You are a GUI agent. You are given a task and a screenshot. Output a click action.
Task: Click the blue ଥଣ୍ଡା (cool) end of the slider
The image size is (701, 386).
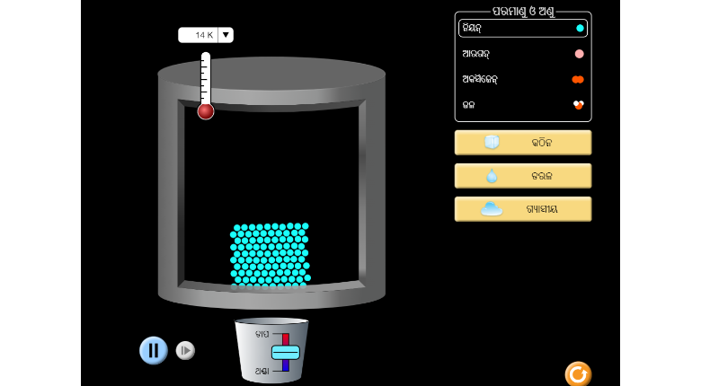(x=286, y=366)
